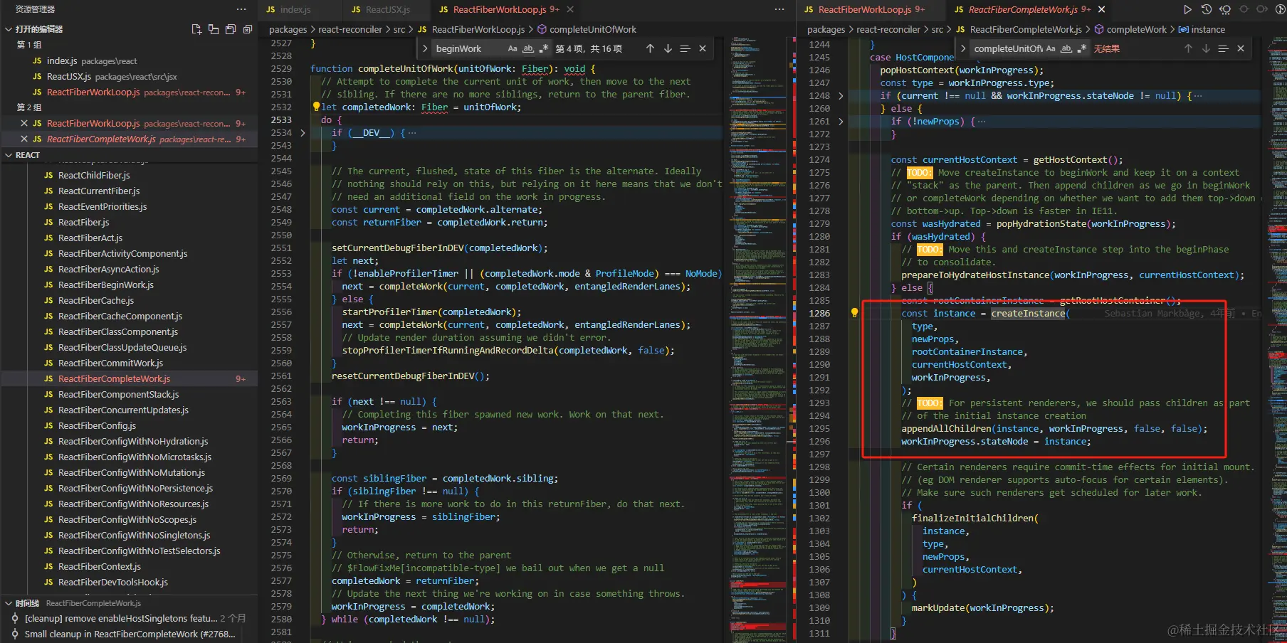The width and height of the screenshot is (1287, 643).
Task: Click lightbulb quick fix icon on line 1286
Action: [x=854, y=313]
